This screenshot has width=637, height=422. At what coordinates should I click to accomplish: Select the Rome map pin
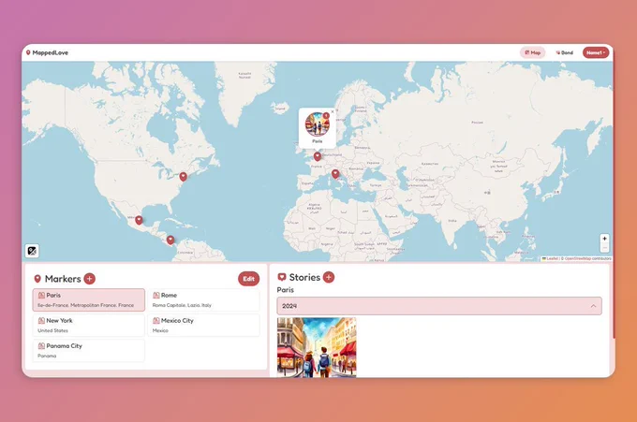335,174
